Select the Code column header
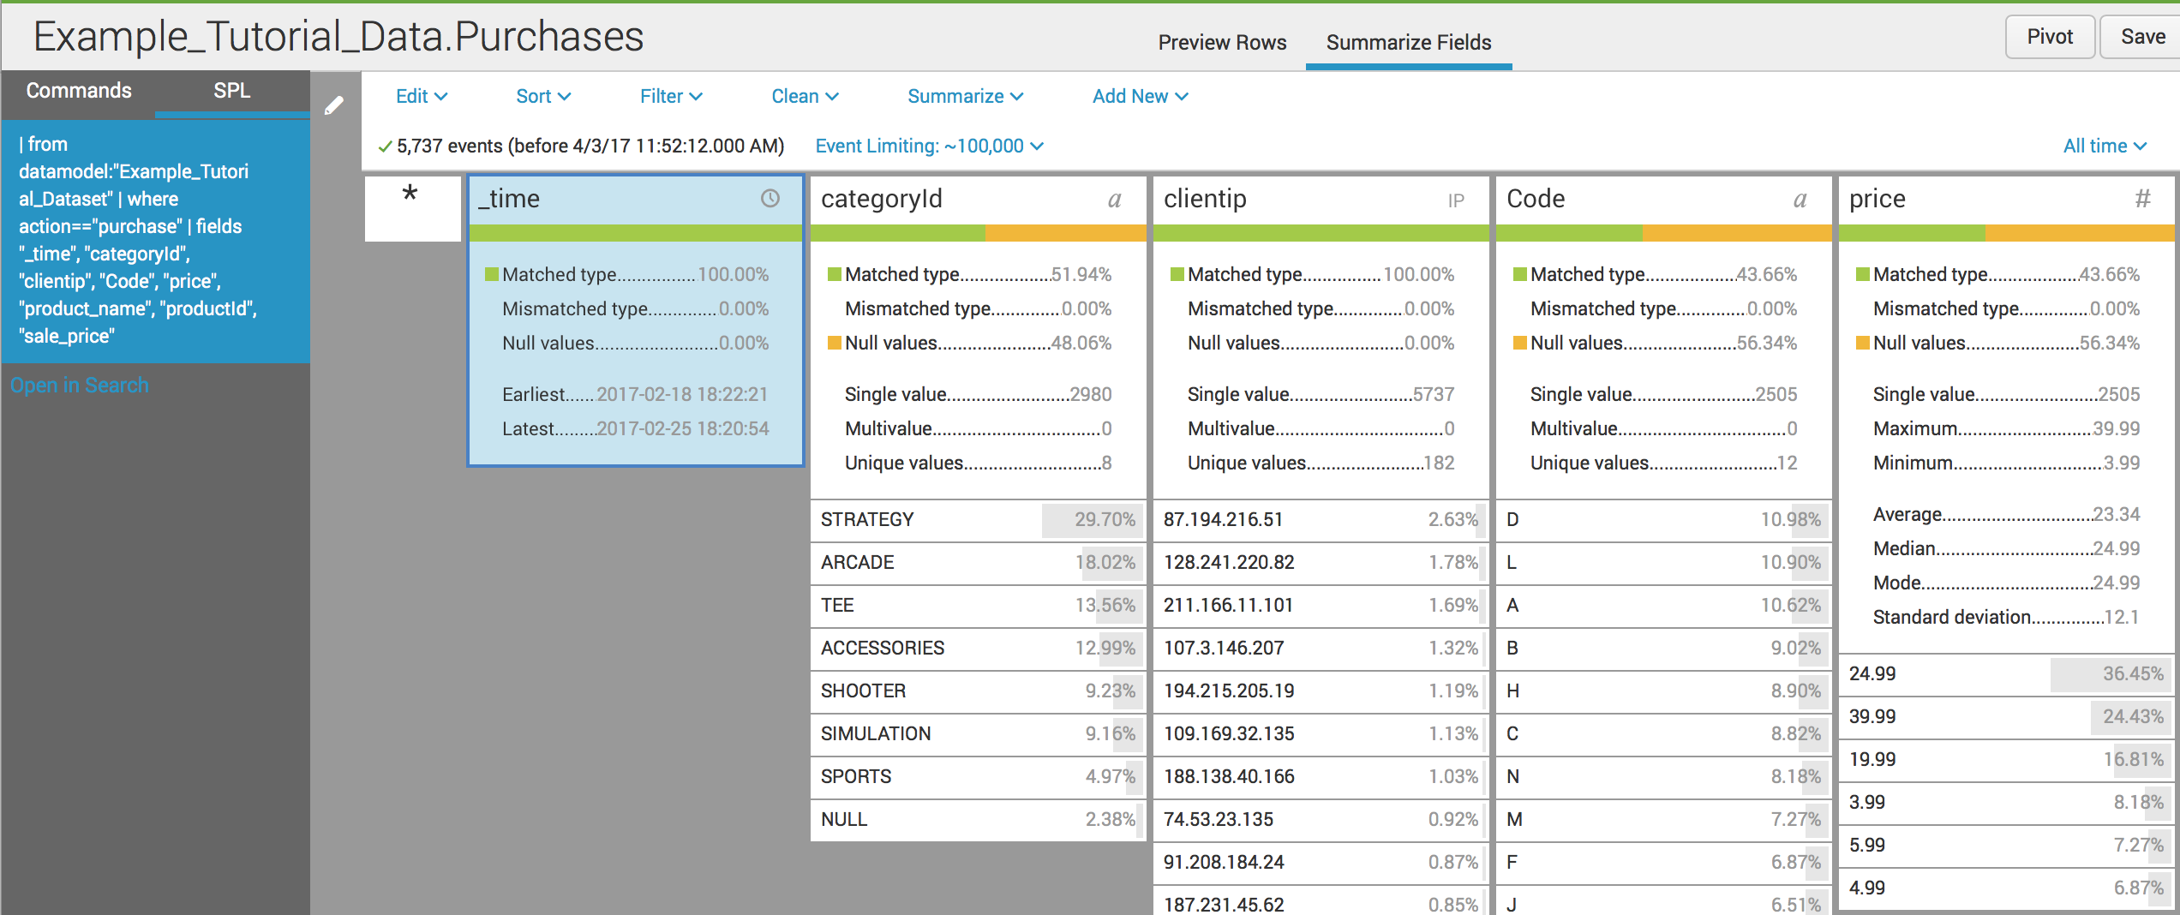This screenshot has width=2180, height=915. pos(1663,200)
